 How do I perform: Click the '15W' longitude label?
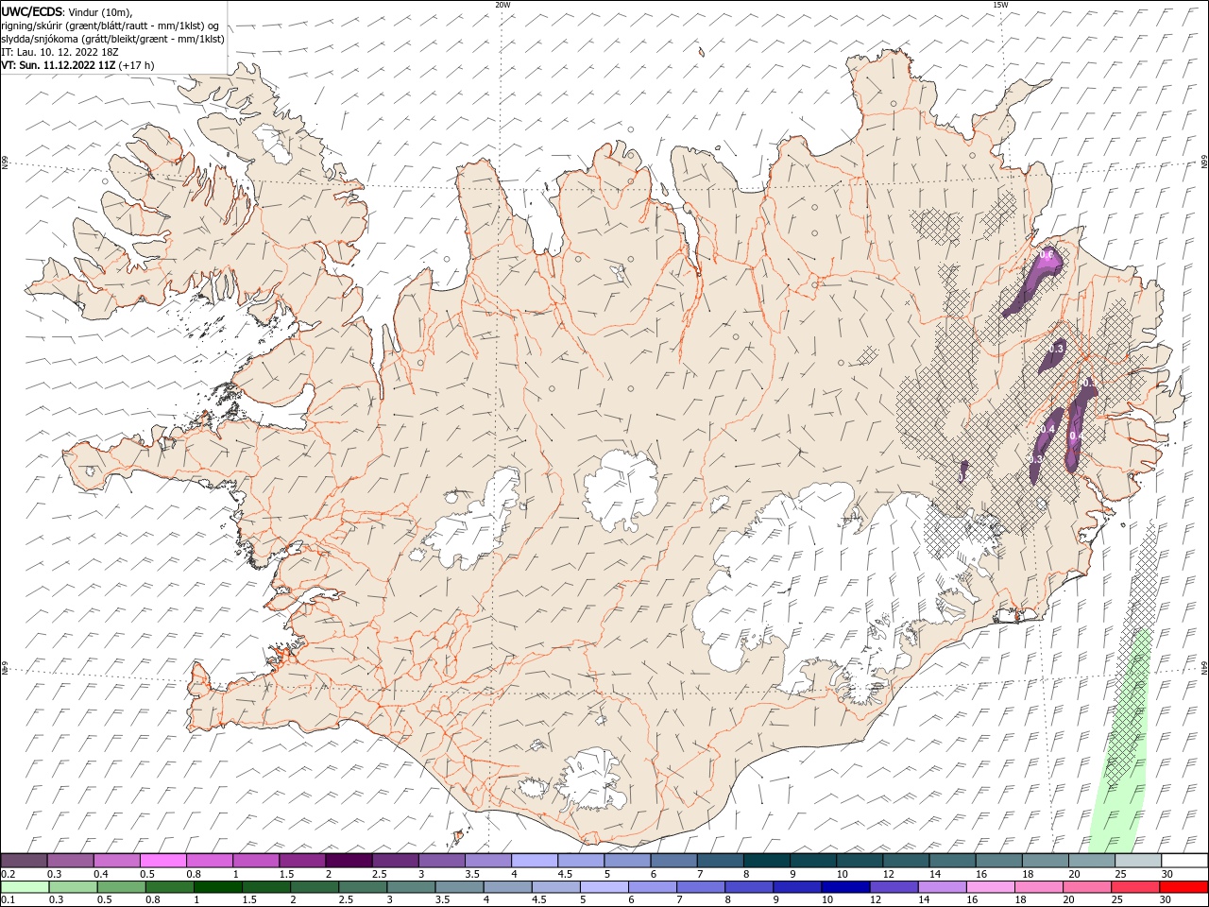pyautogui.click(x=1000, y=5)
